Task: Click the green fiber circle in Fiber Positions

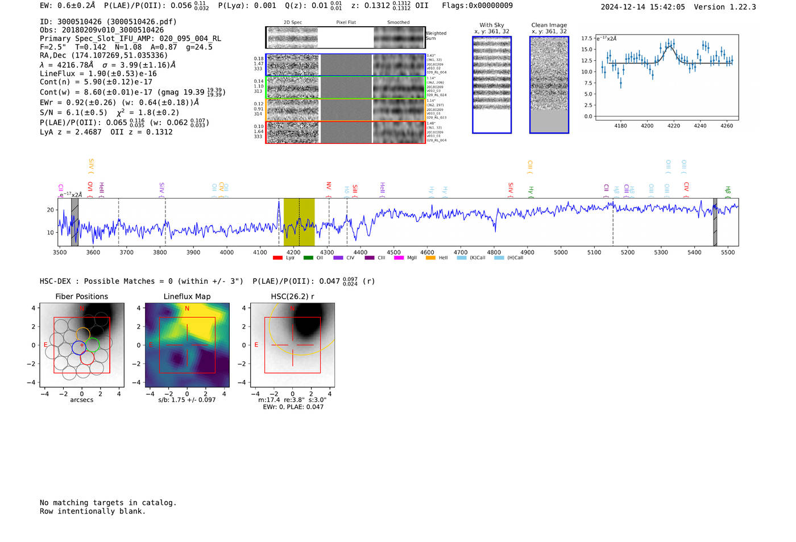Action: click(92, 345)
